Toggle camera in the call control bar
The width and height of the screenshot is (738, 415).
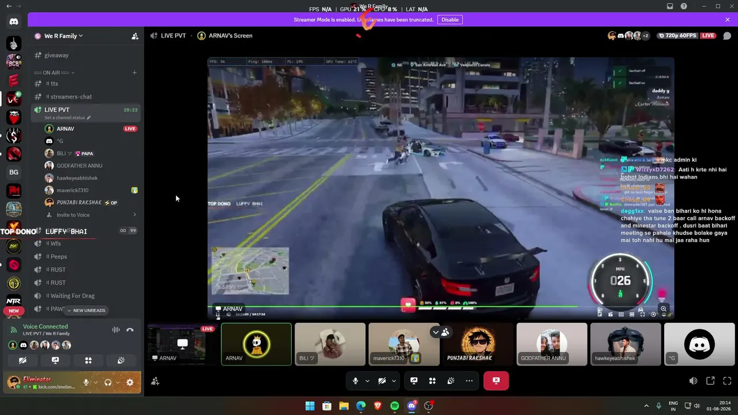382,380
